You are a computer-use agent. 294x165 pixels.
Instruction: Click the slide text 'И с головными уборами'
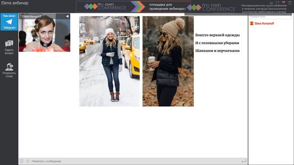click(217, 43)
